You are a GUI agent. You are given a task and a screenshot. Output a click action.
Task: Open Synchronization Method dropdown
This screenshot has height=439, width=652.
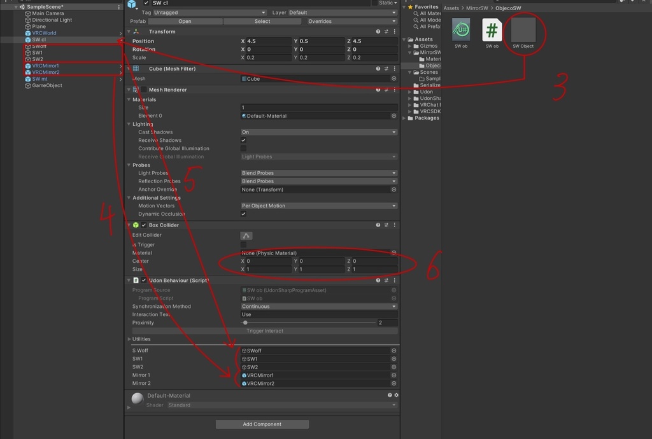tap(319, 307)
